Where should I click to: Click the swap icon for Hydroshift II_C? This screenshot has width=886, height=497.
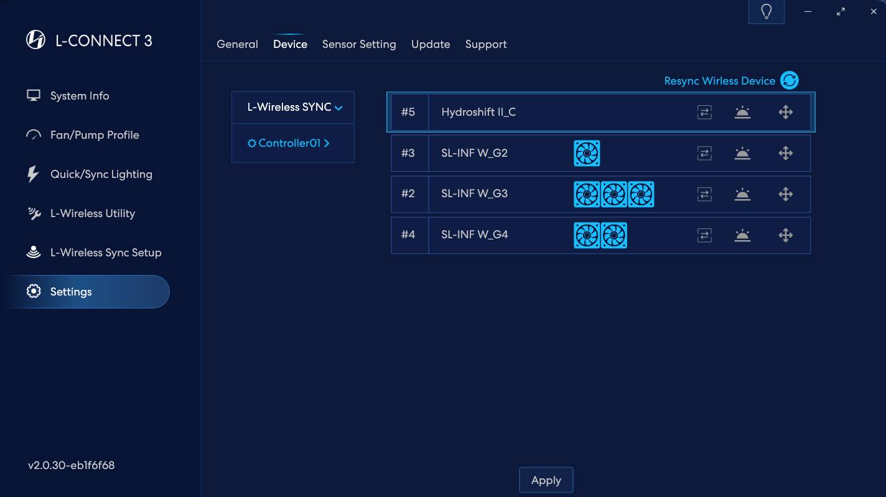pos(704,112)
